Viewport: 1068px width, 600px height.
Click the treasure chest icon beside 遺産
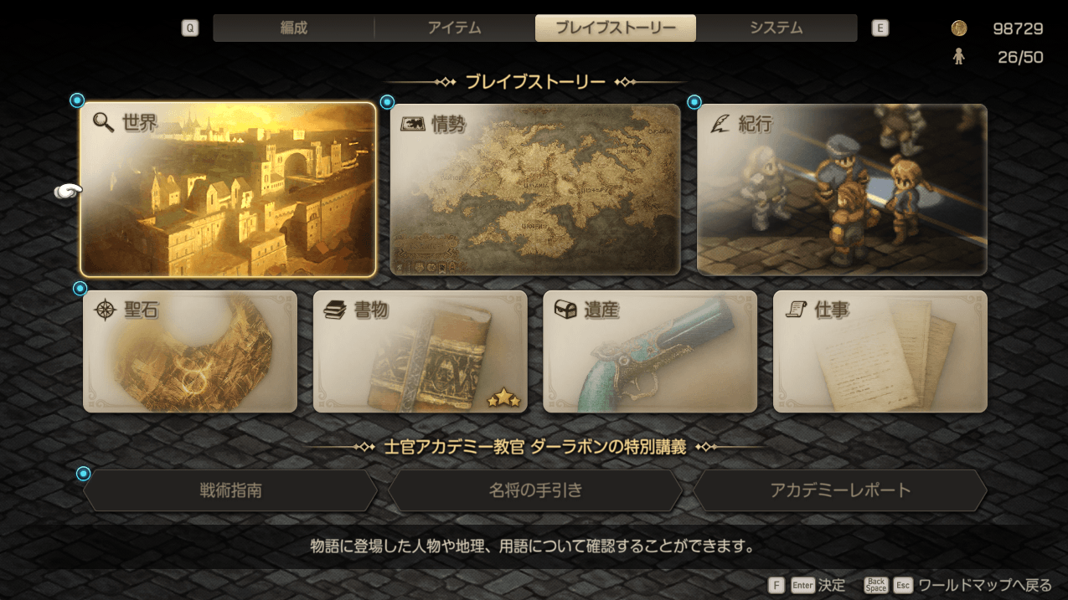click(565, 310)
